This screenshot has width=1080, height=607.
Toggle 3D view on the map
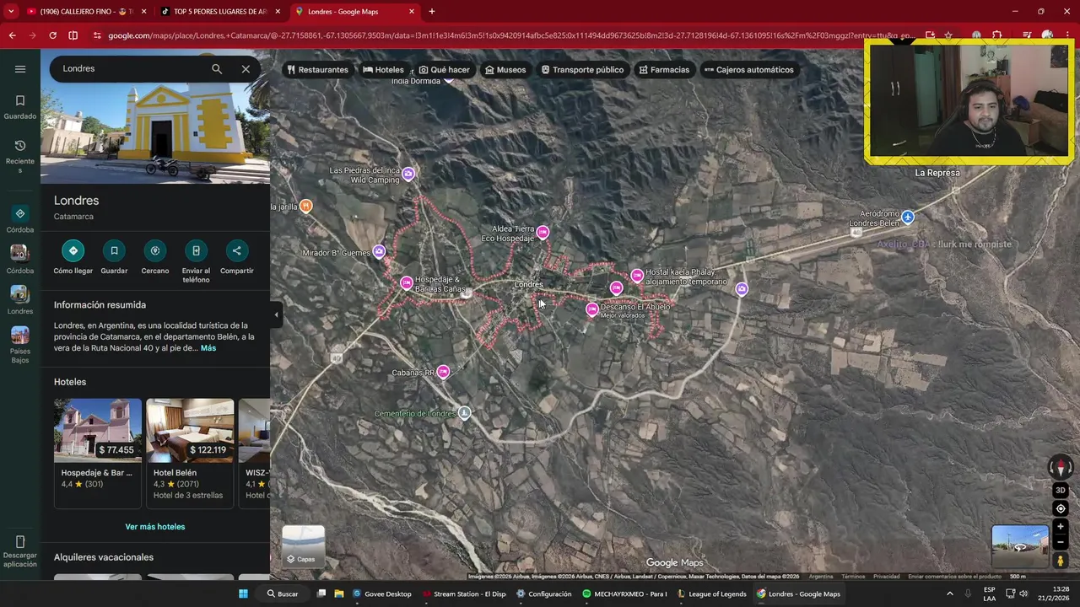point(1061,491)
